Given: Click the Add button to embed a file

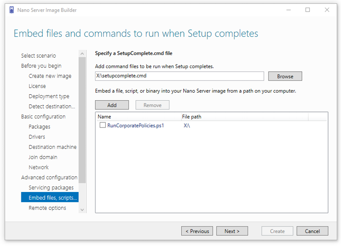Looking at the screenshot, I should pyautogui.click(x=112, y=105).
